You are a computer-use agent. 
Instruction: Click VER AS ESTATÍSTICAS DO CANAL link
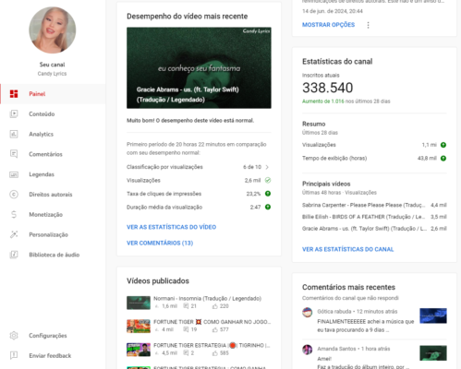pos(347,249)
